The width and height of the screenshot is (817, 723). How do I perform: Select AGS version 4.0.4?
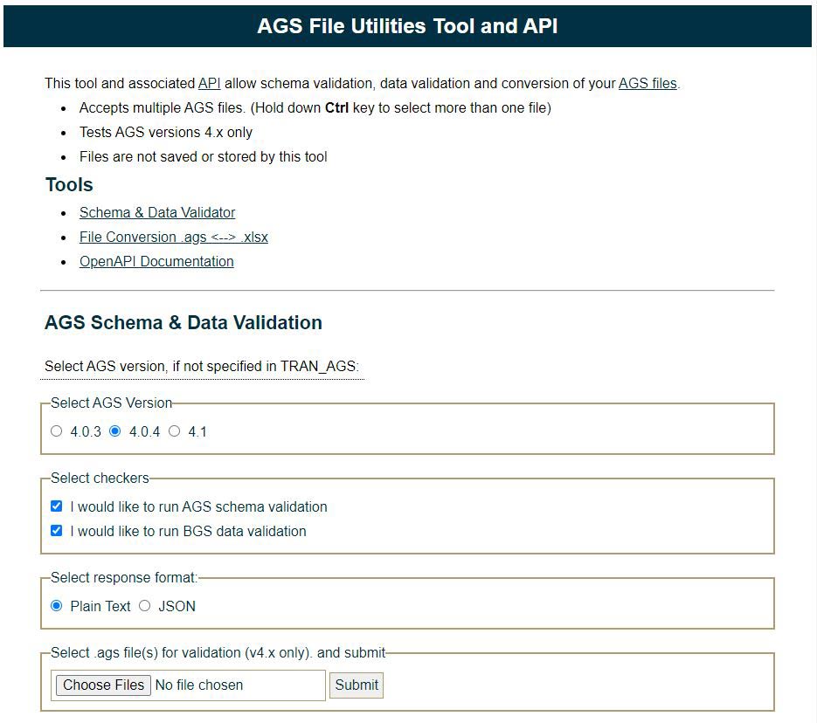115,431
